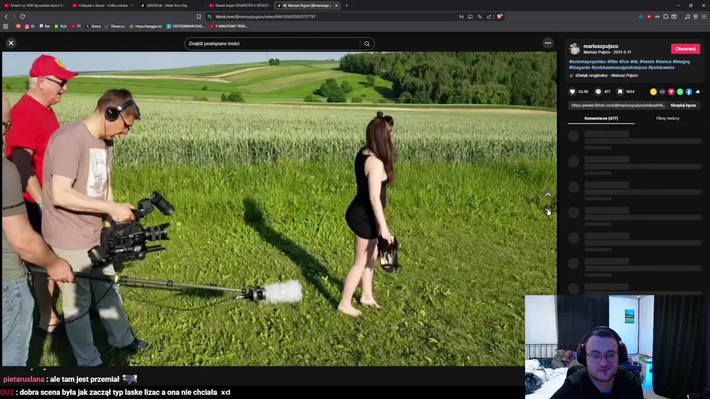
Task: Open comments via speech bubble icon
Action: tap(598, 91)
